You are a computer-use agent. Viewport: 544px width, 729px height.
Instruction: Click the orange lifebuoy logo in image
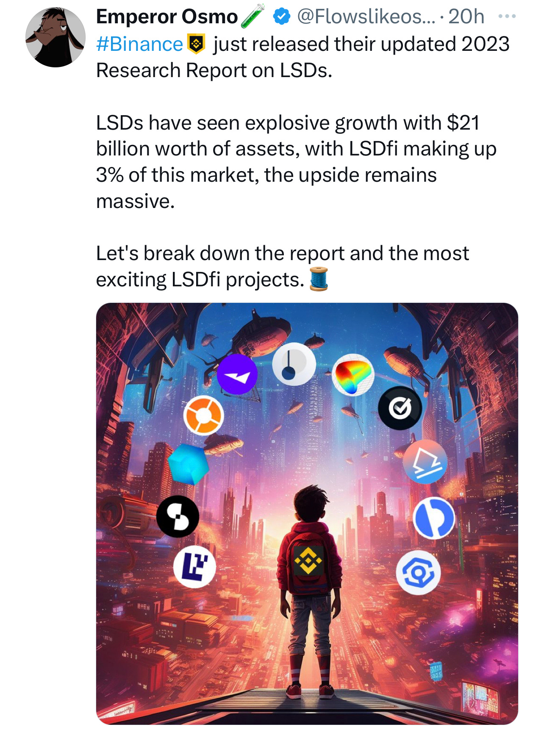tap(203, 416)
